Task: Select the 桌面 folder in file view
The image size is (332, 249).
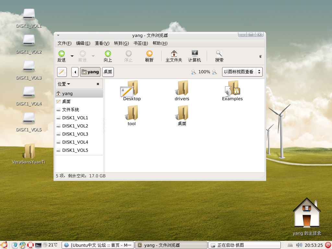Action: coord(182,116)
